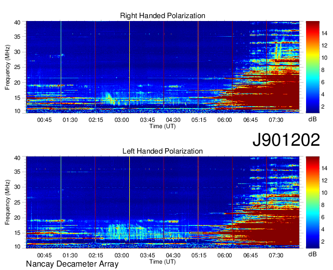
Task: Click the "40" frequency tick of Left Handed plot
Action: pyautogui.click(x=18, y=158)
